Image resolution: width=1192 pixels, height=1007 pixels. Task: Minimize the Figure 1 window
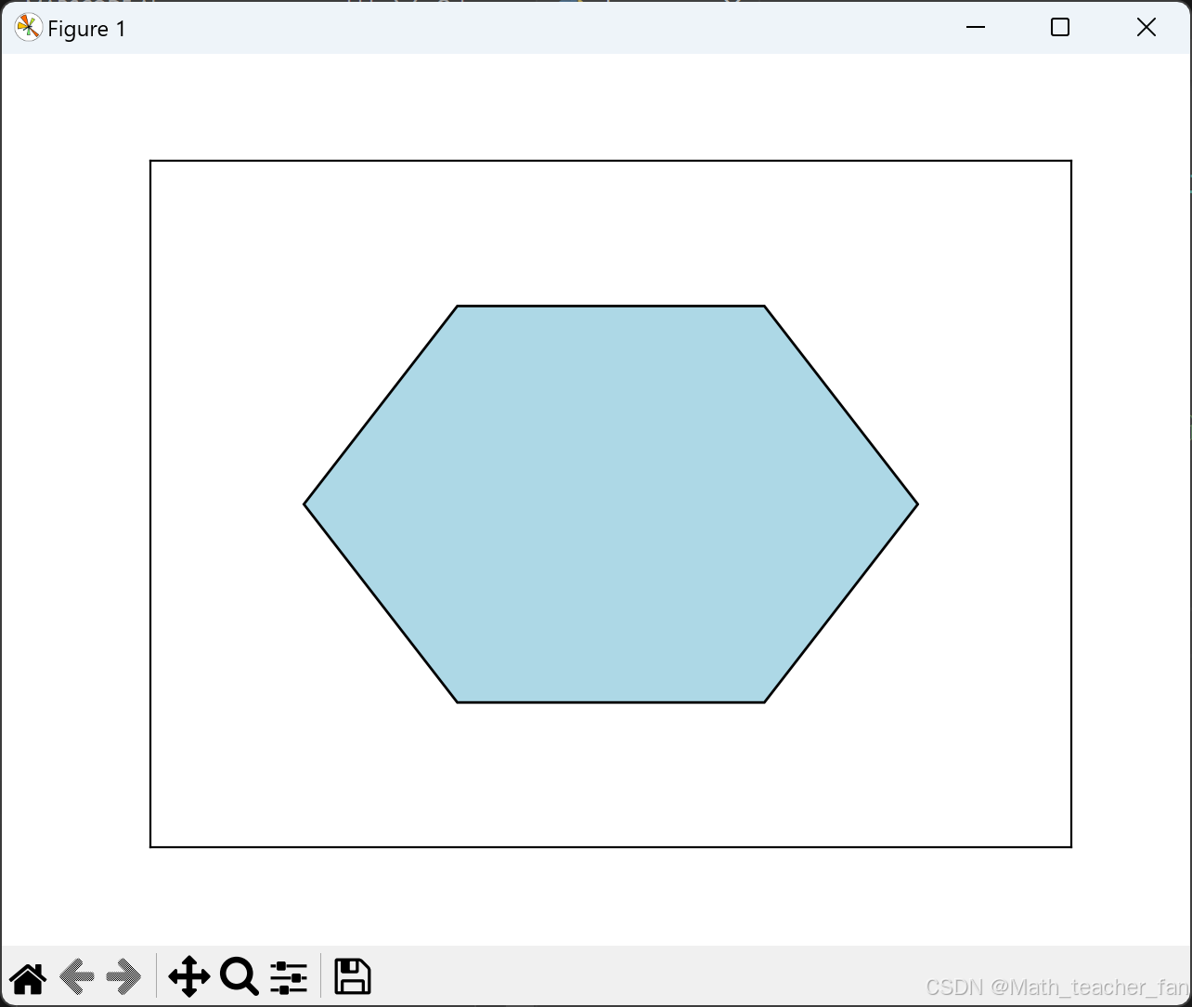(x=975, y=27)
